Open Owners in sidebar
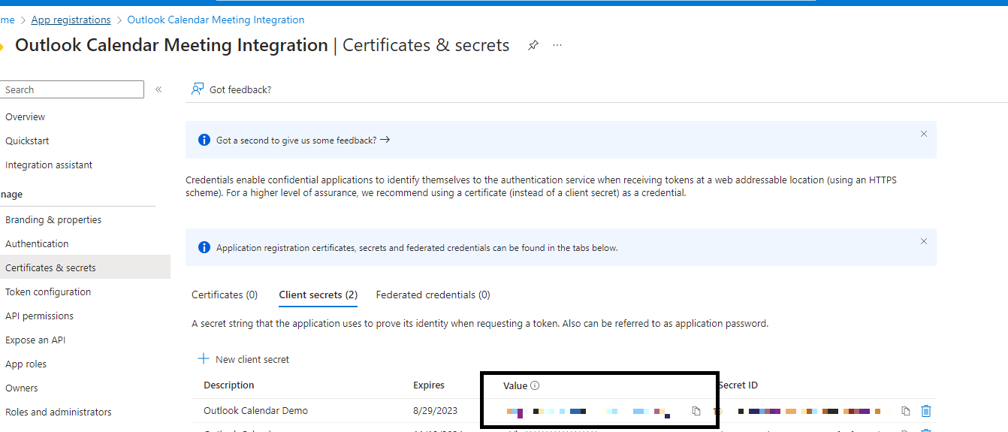The width and height of the screenshot is (1008, 432). point(21,388)
